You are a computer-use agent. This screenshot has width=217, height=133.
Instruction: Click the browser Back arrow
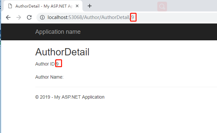pos(8,17)
